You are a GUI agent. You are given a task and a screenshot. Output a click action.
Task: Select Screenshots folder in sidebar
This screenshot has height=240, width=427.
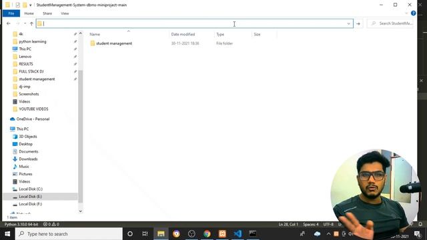(29, 94)
